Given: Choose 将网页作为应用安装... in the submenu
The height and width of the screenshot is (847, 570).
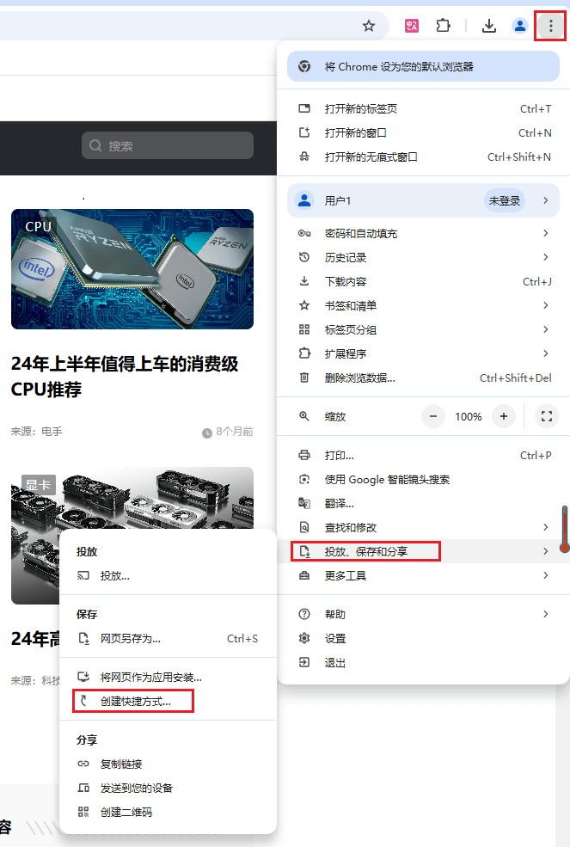Looking at the screenshot, I should point(168,678).
